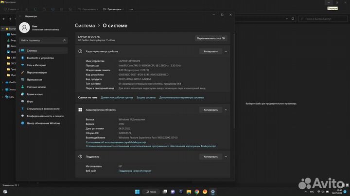
Task: Open Специальные возможности settings section
Action: coord(43,109)
